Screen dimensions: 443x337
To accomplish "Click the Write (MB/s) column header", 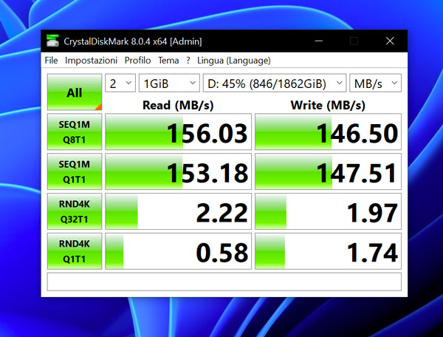I will pyautogui.click(x=328, y=106).
